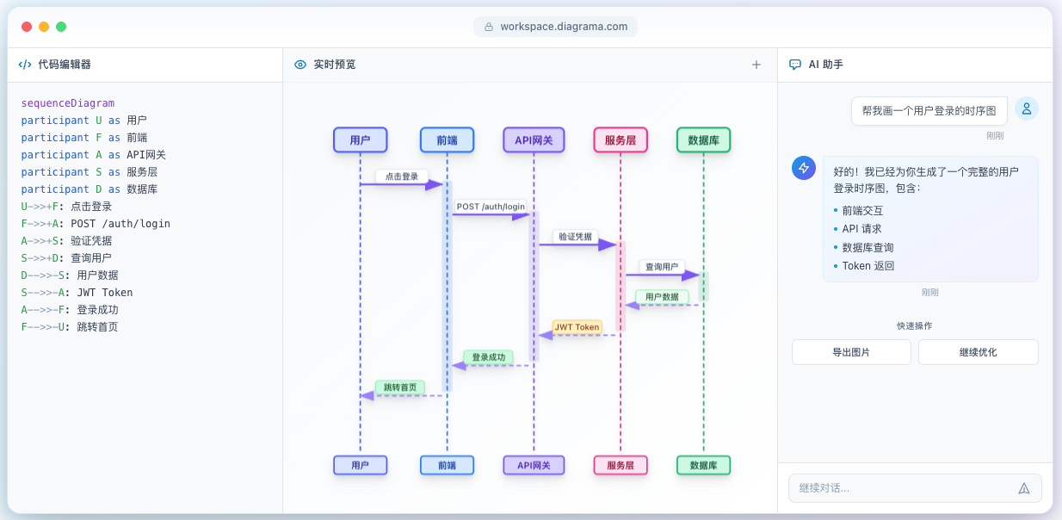Click the AI 助手 chat bubble icon

[793, 64]
